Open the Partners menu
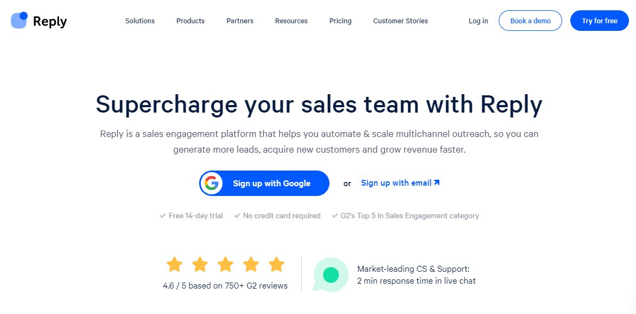The image size is (636, 314). [x=240, y=21]
